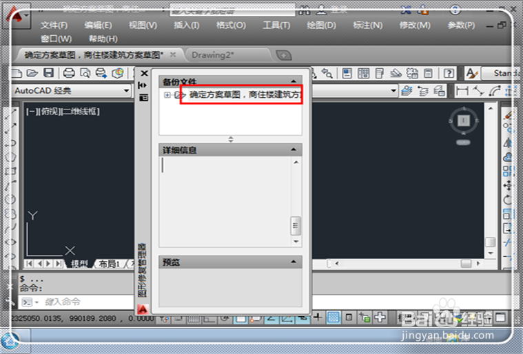
Task: Select the Aligned dimension tool
Action: [478, 91]
